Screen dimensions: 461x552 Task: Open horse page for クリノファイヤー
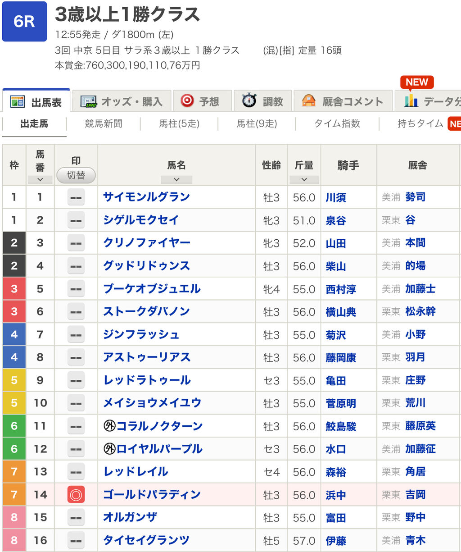(147, 243)
